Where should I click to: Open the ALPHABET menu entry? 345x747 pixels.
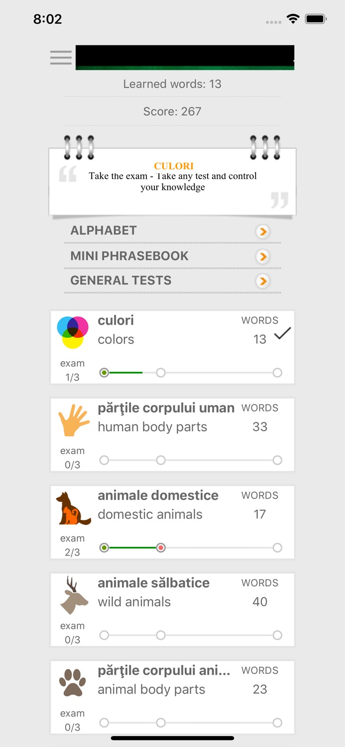(x=103, y=231)
